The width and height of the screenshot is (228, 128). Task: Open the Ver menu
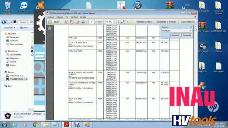[67, 17]
